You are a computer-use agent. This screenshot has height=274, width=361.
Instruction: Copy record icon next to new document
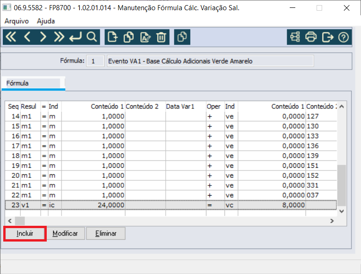tap(129, 37)
